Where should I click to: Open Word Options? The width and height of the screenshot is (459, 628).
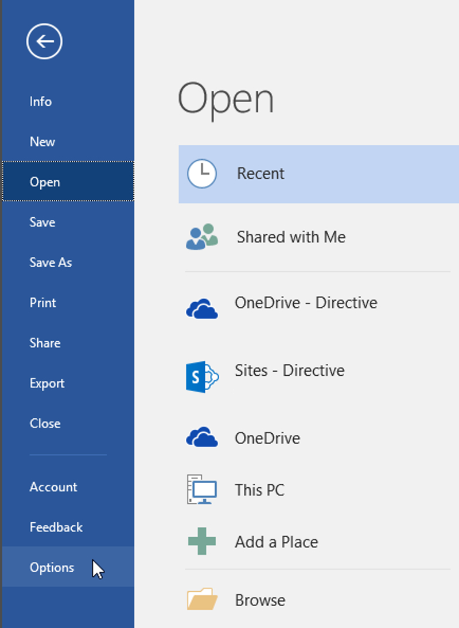pos(52,567)
